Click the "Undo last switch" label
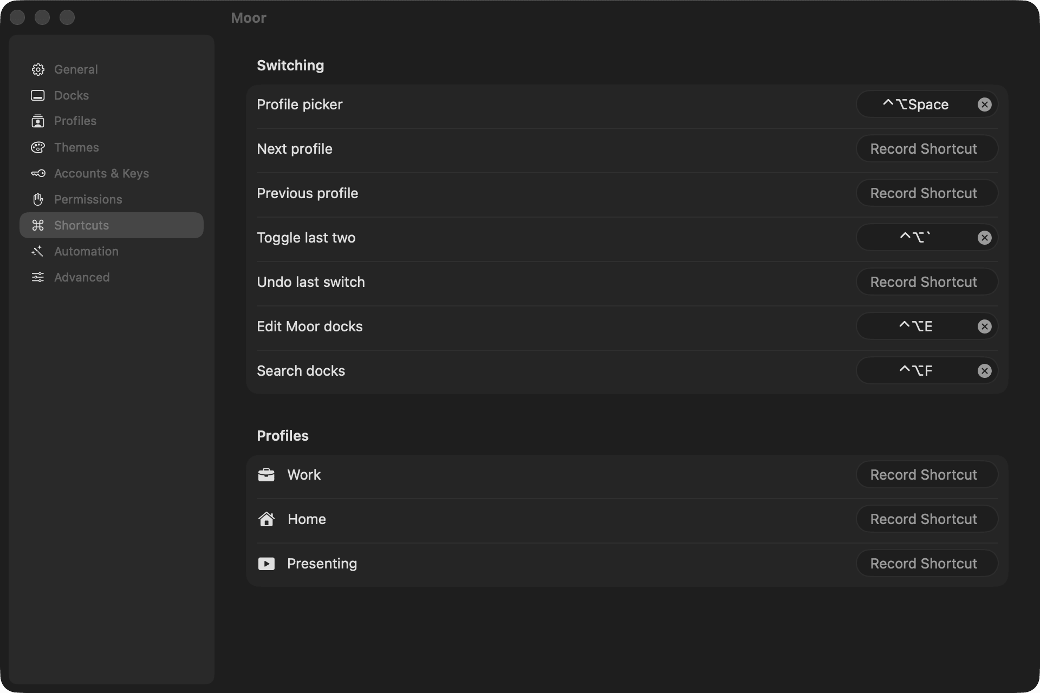 point(311,282)
